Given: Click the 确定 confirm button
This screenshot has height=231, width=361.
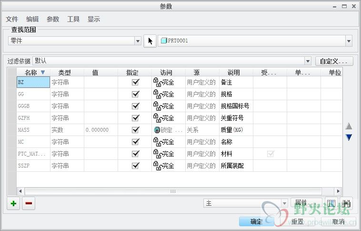Looking at the screenshot, I should coord(257,221).
